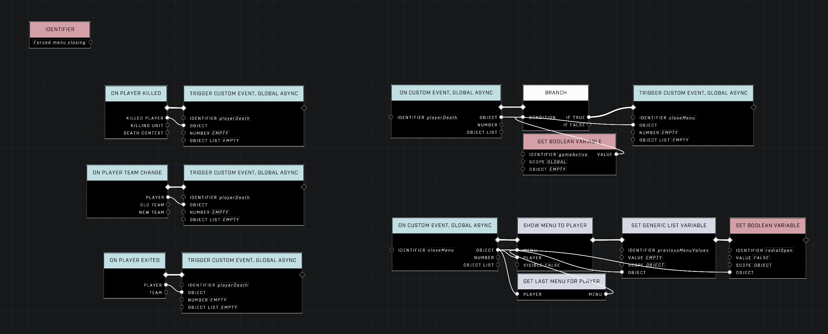Toggle VALUE FALSE on Set Boolean Variable

click(761, 258)
